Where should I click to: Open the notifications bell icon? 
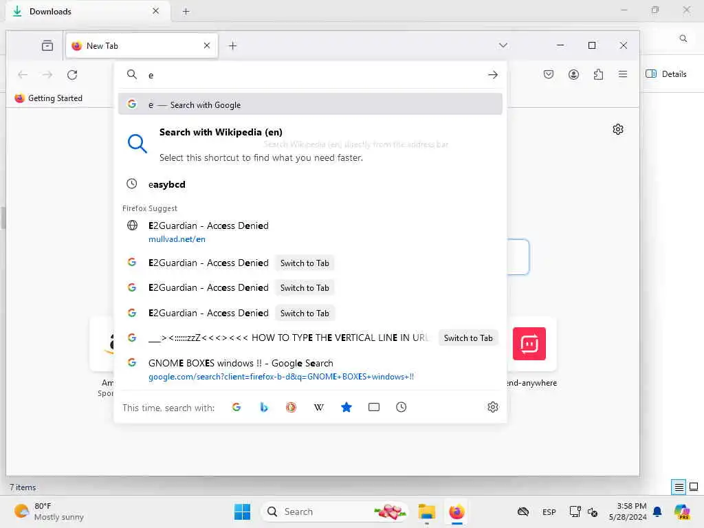[x=657, y=511]
